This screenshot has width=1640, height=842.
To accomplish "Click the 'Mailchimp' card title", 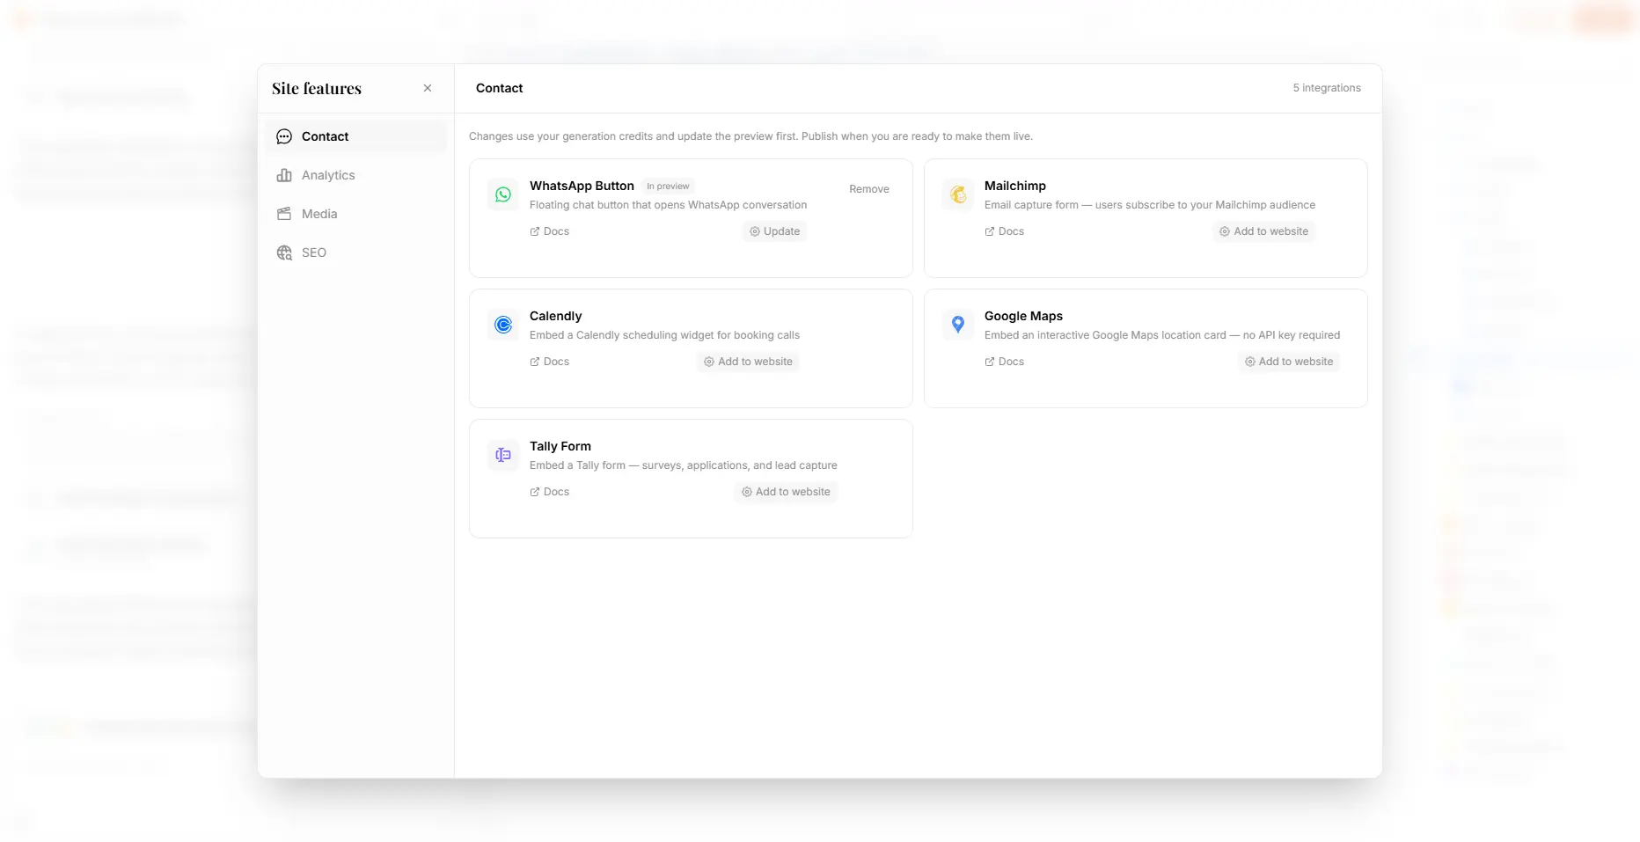I will (1015, 186).
